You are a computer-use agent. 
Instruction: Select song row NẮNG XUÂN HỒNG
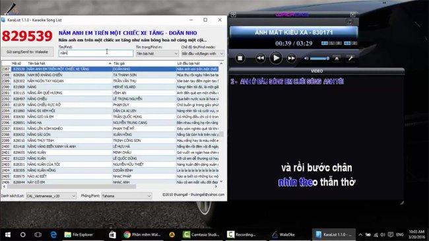pos(110,170)
